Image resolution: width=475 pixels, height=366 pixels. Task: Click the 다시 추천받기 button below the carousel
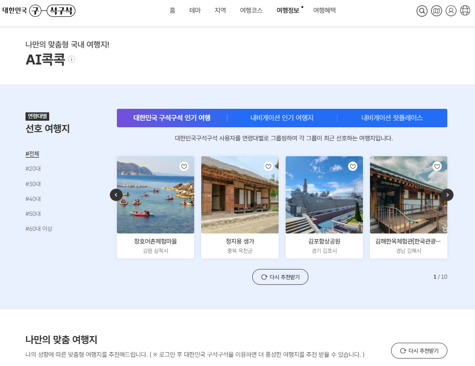[x=280, y=277]
